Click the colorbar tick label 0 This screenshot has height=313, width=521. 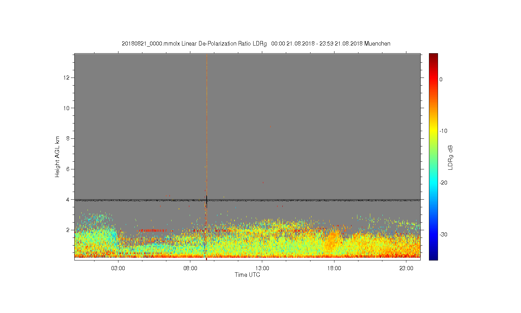(x=441, y=79)
